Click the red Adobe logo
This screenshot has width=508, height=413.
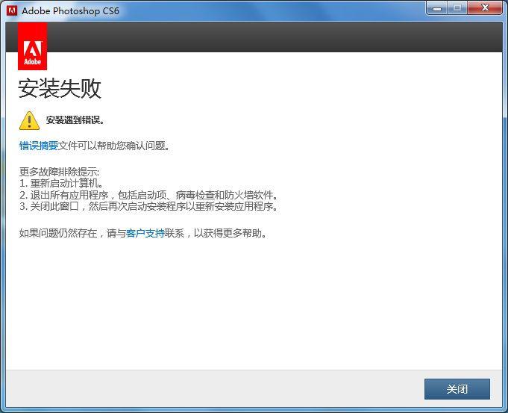click(32, 46)
